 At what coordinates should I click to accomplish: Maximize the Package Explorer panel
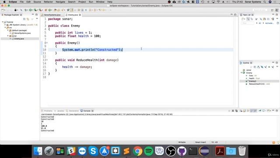tap(37, 14)
